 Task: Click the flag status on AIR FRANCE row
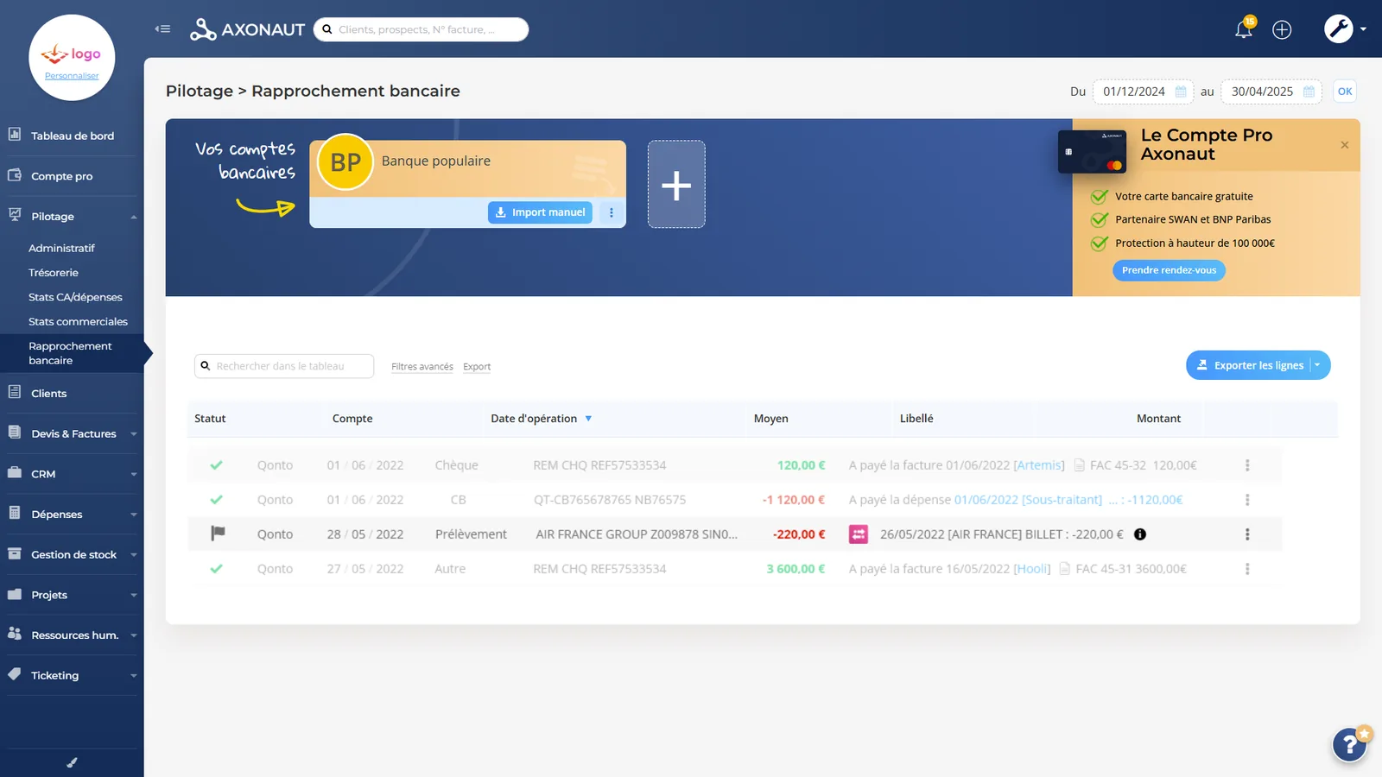[218, 534]
